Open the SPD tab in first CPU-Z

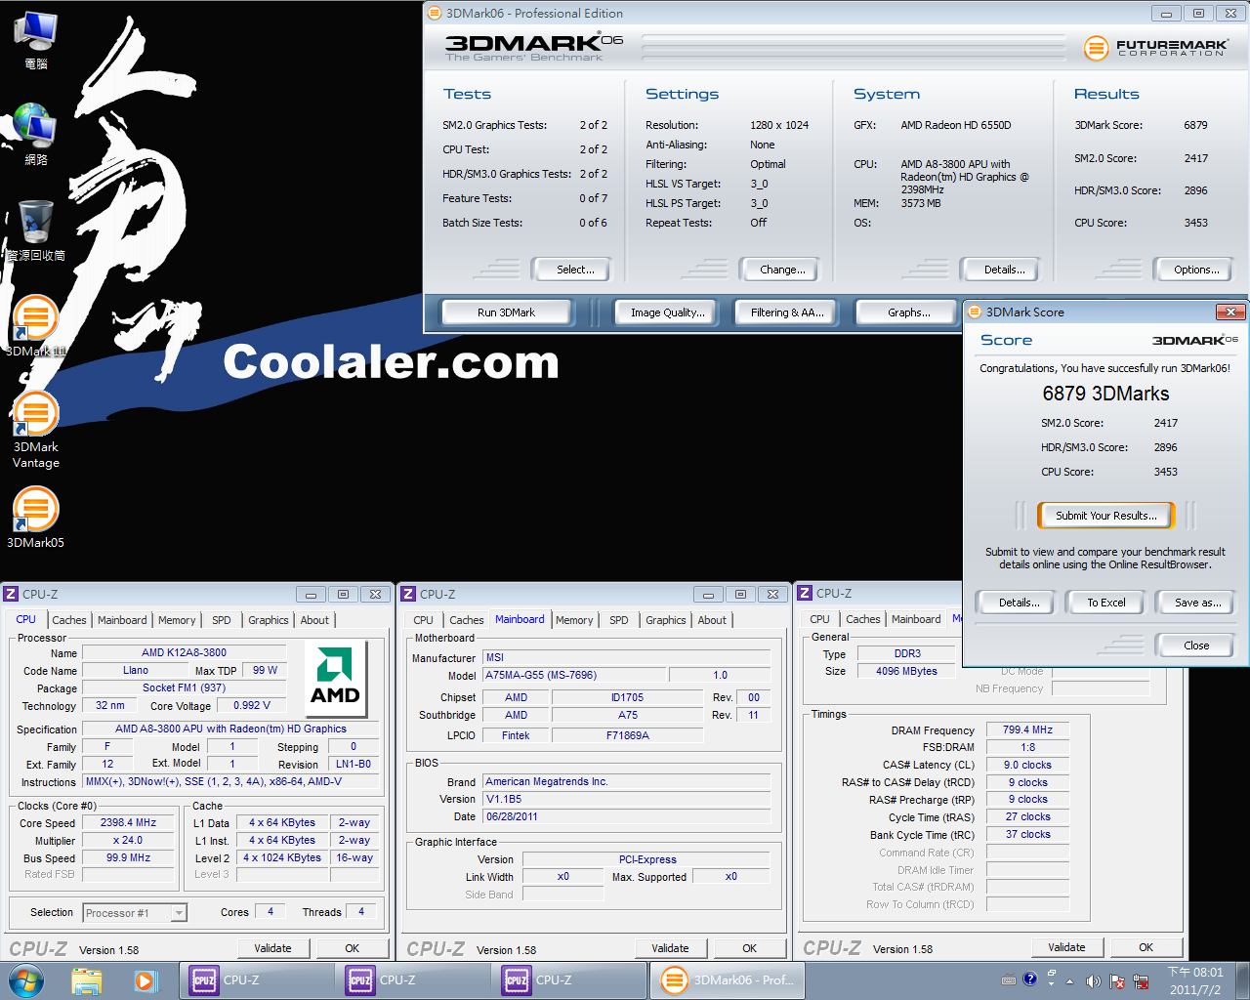(x=222, y=620)
